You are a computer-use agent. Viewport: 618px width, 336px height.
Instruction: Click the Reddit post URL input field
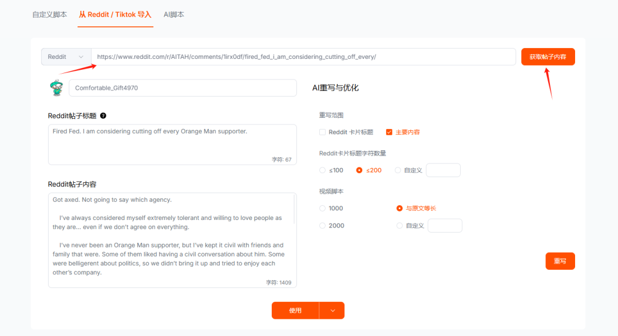tap(303, 57)
